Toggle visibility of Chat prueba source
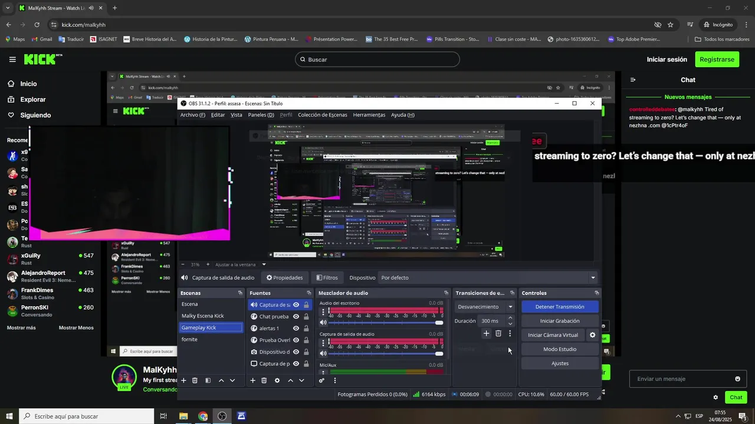 click(296, 316)
